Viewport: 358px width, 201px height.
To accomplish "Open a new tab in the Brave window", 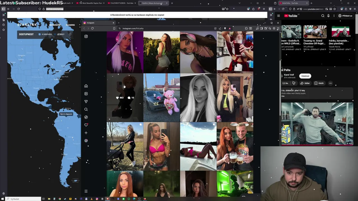I will point(119,23).
